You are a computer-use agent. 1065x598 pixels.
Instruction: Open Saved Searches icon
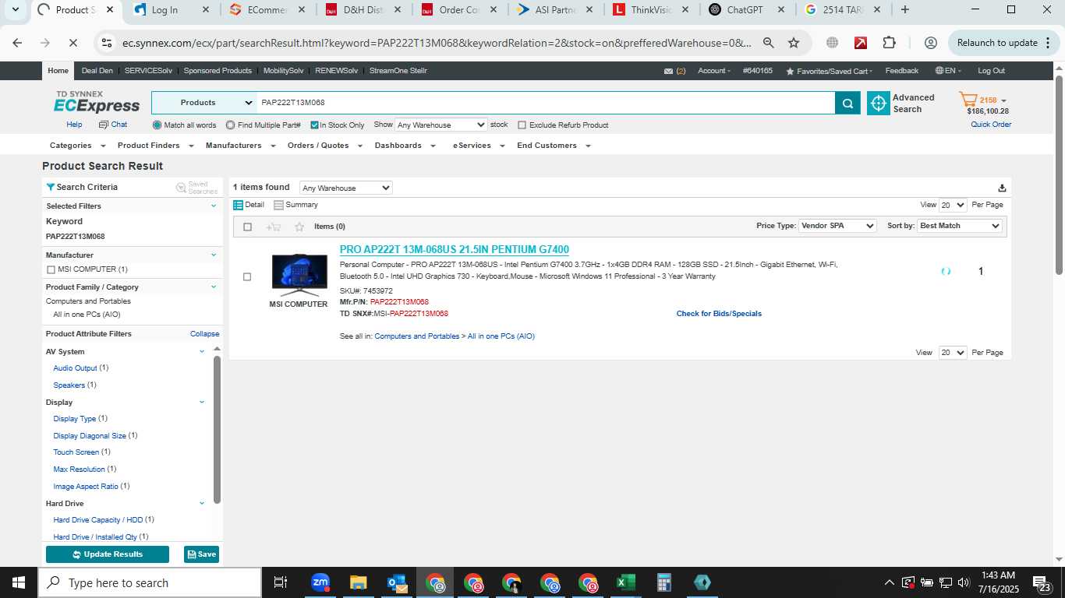coord(181,188)
